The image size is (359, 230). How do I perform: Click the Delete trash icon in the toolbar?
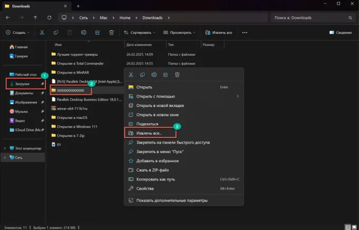coord(111,33)
